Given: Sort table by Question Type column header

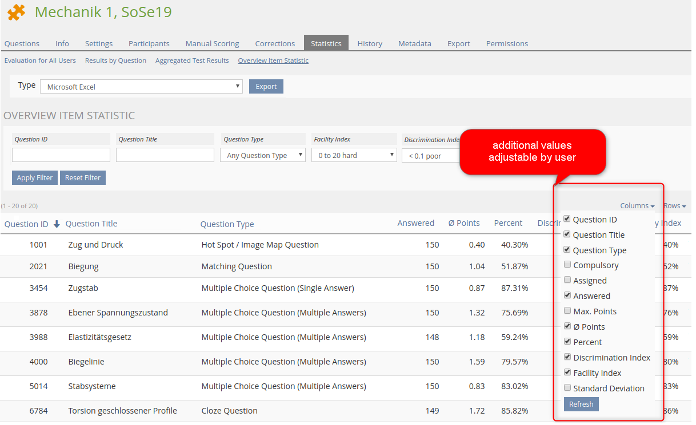Looking at the screenshot, I should pos(227,224).
